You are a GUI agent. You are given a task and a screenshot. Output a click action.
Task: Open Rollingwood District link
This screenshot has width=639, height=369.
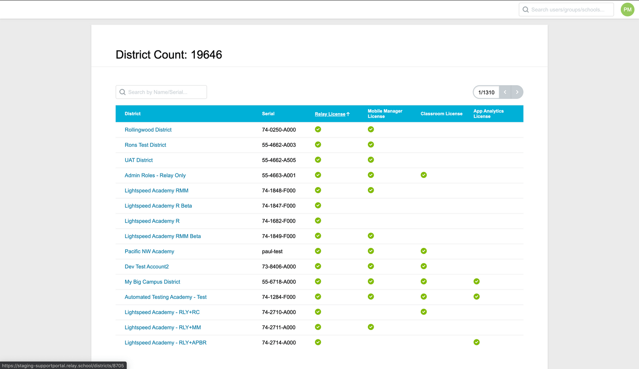148,130
